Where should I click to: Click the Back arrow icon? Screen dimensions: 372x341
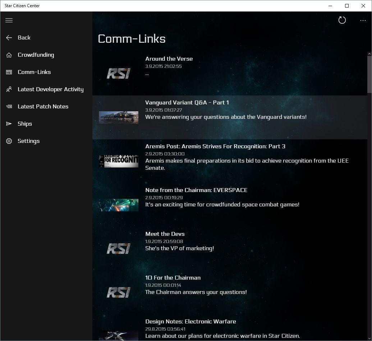(x=9, y=38)
